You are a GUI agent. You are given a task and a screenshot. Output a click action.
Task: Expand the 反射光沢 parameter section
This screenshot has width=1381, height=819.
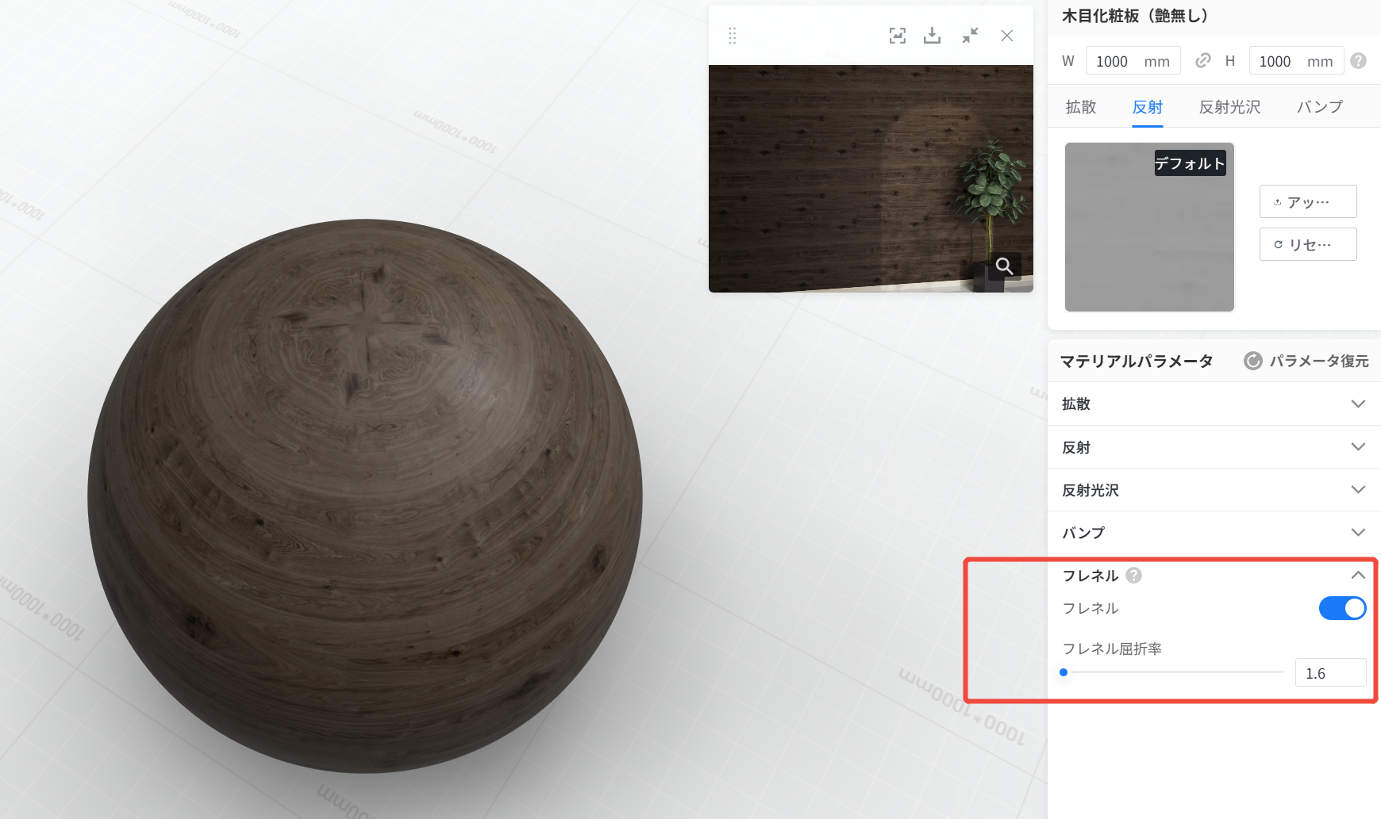point(1214,490)
